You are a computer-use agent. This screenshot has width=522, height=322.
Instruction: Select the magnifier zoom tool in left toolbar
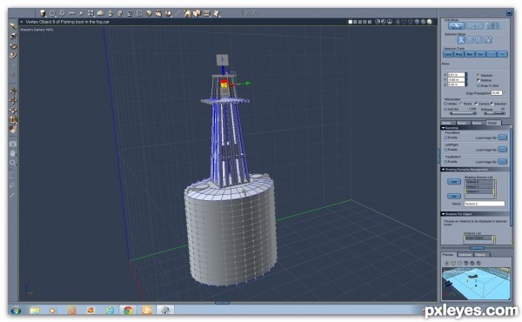pyautogui.click(x=13, y=163)
